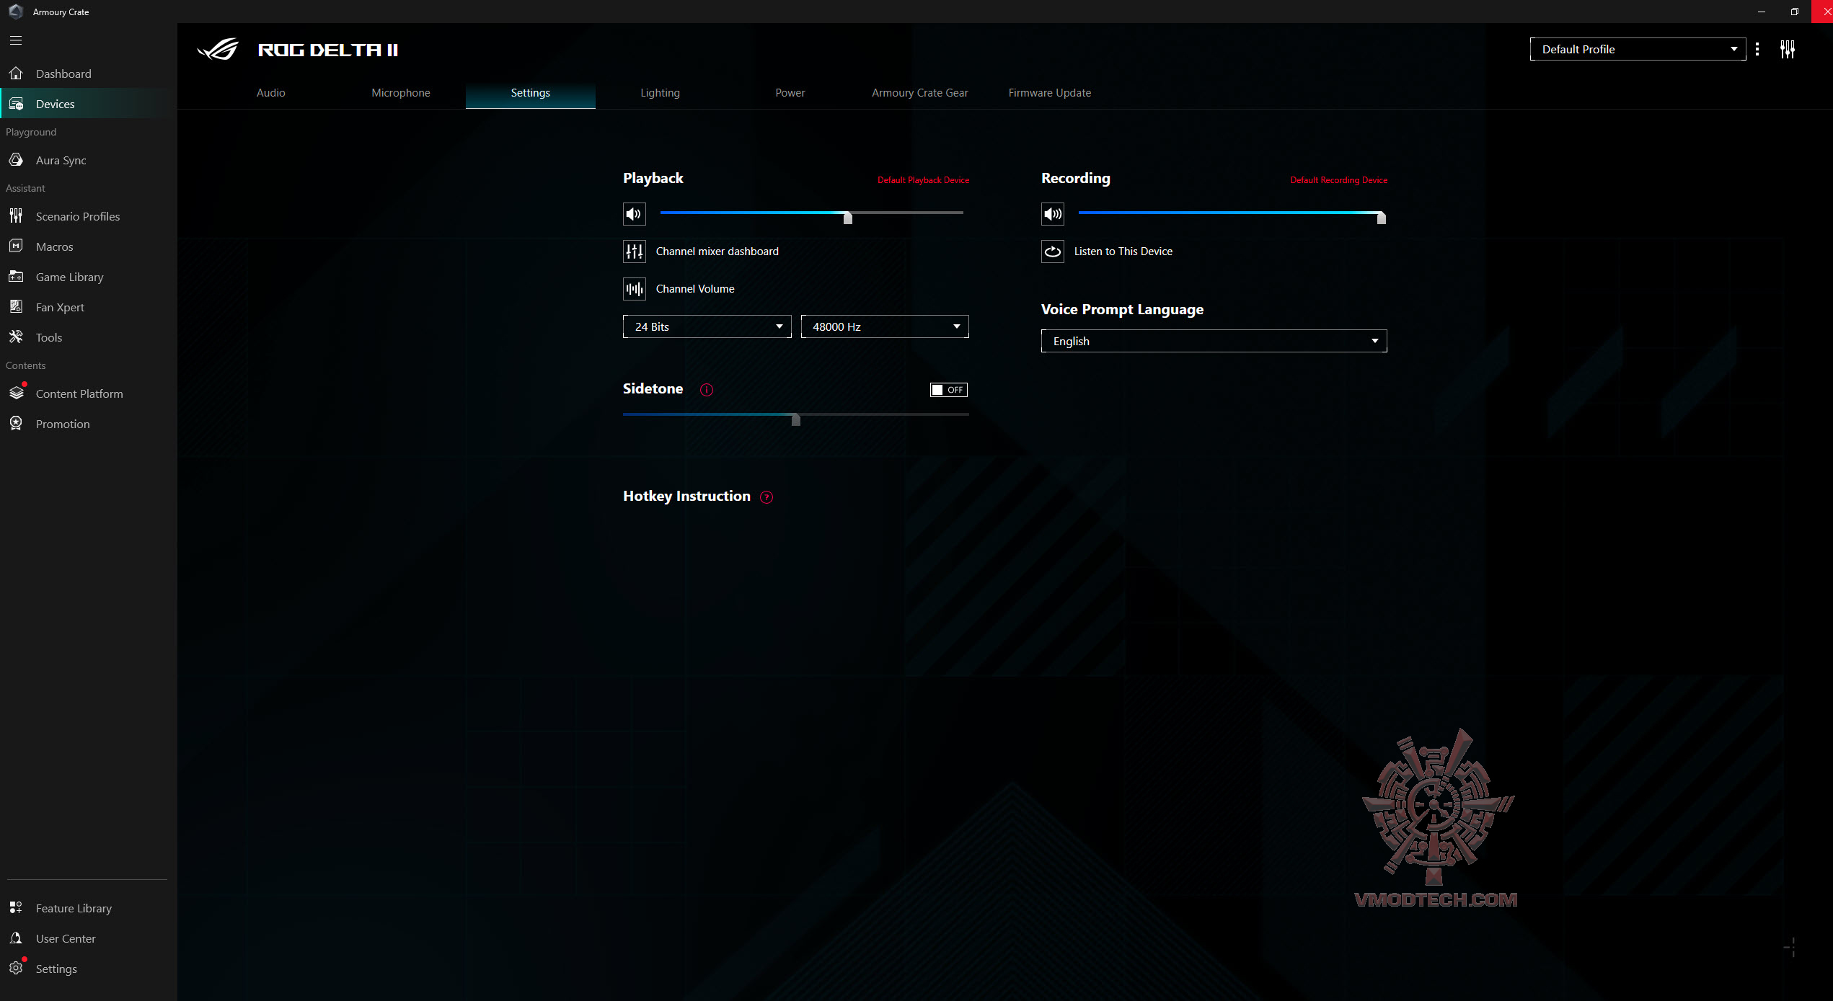
Task: Show the Hotkey Instruction help icon
Action: [767, 497]
